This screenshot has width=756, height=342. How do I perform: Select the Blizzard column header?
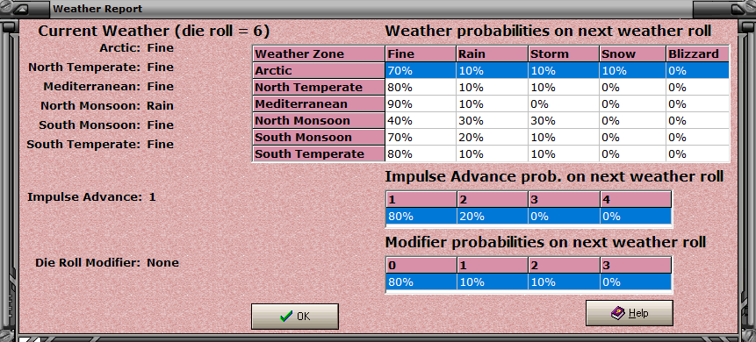698,54
